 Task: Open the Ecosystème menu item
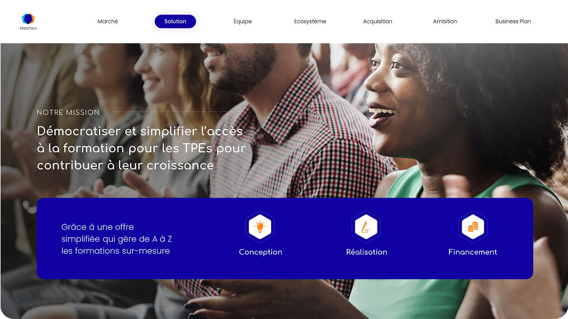(x=310, y=21)
